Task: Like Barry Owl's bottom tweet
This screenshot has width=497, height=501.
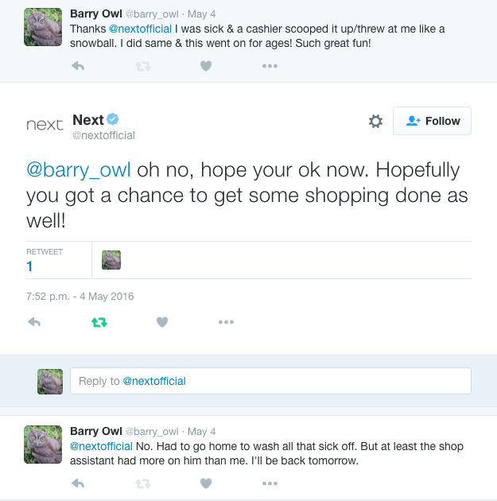Action: [206, 483]
